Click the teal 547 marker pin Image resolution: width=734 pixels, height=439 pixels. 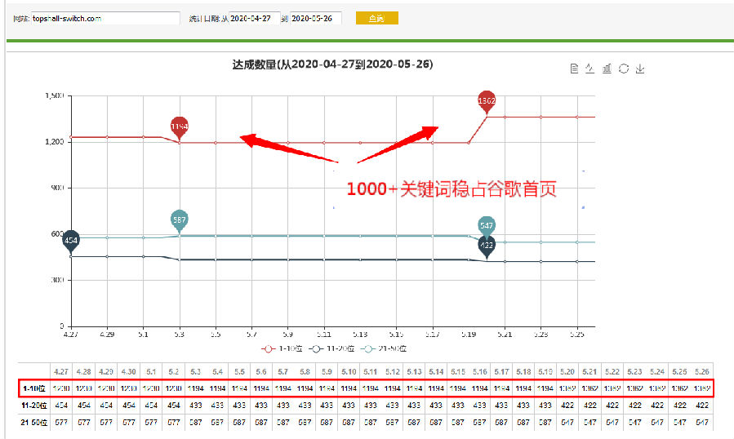click(487, 225)
